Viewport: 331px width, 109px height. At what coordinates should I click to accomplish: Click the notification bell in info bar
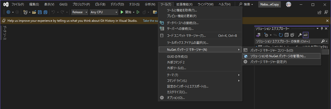[4, 20]
